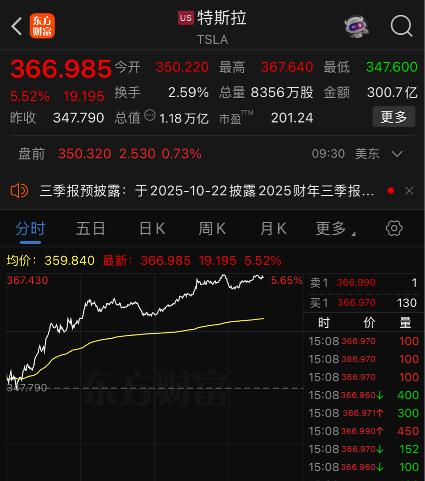Select the trade row with volume 400
Image resolution: width=425 pixels, height=481 pixels.
click(x=364, y=395)
